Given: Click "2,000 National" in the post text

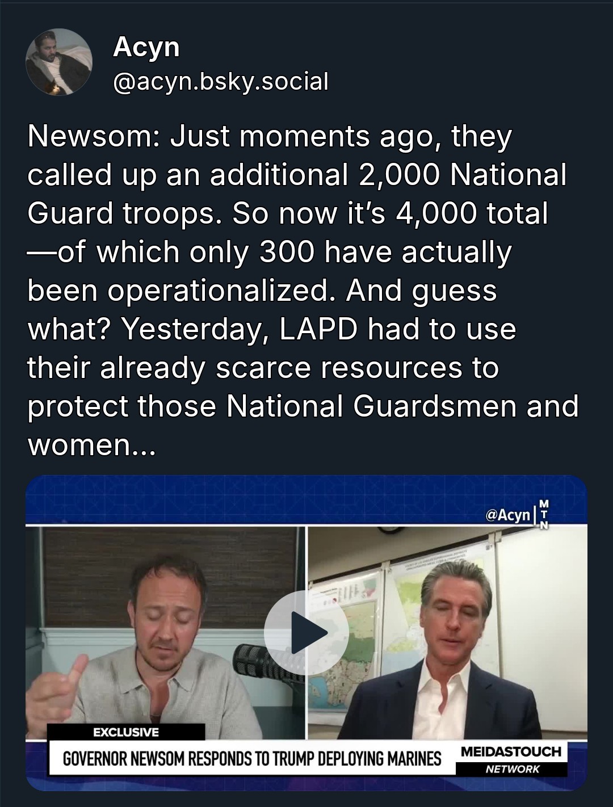Looking at the screenshot, I should [x=462, y=175].
